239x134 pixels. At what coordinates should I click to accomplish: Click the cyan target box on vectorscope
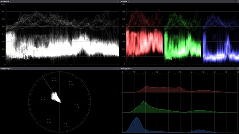coord(65,125)
